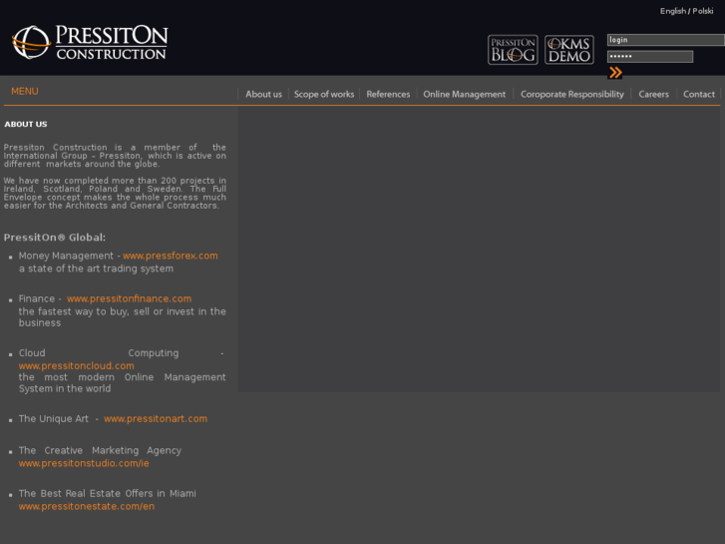725x544 pixels.
Task: Focus the login username field
Action: tap(666, 40)
